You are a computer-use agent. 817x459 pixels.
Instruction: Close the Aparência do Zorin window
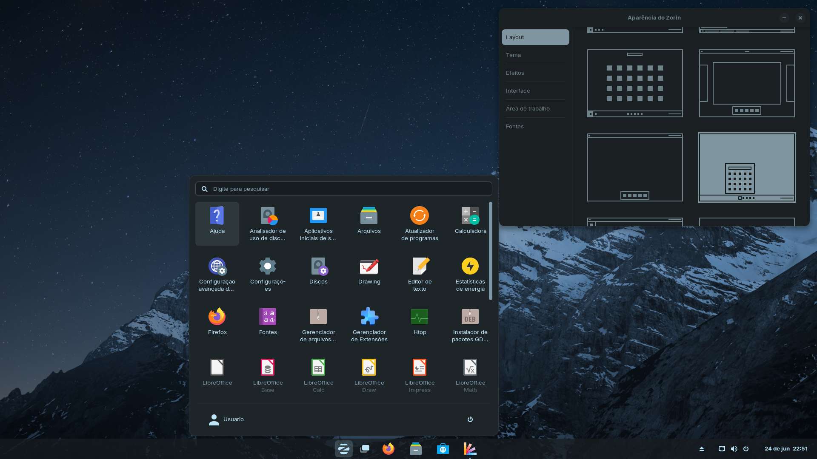pyautogui.click(x=800, y=18)
